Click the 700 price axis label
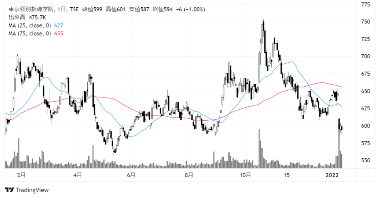380x198 pixels. tap(366, 56)
